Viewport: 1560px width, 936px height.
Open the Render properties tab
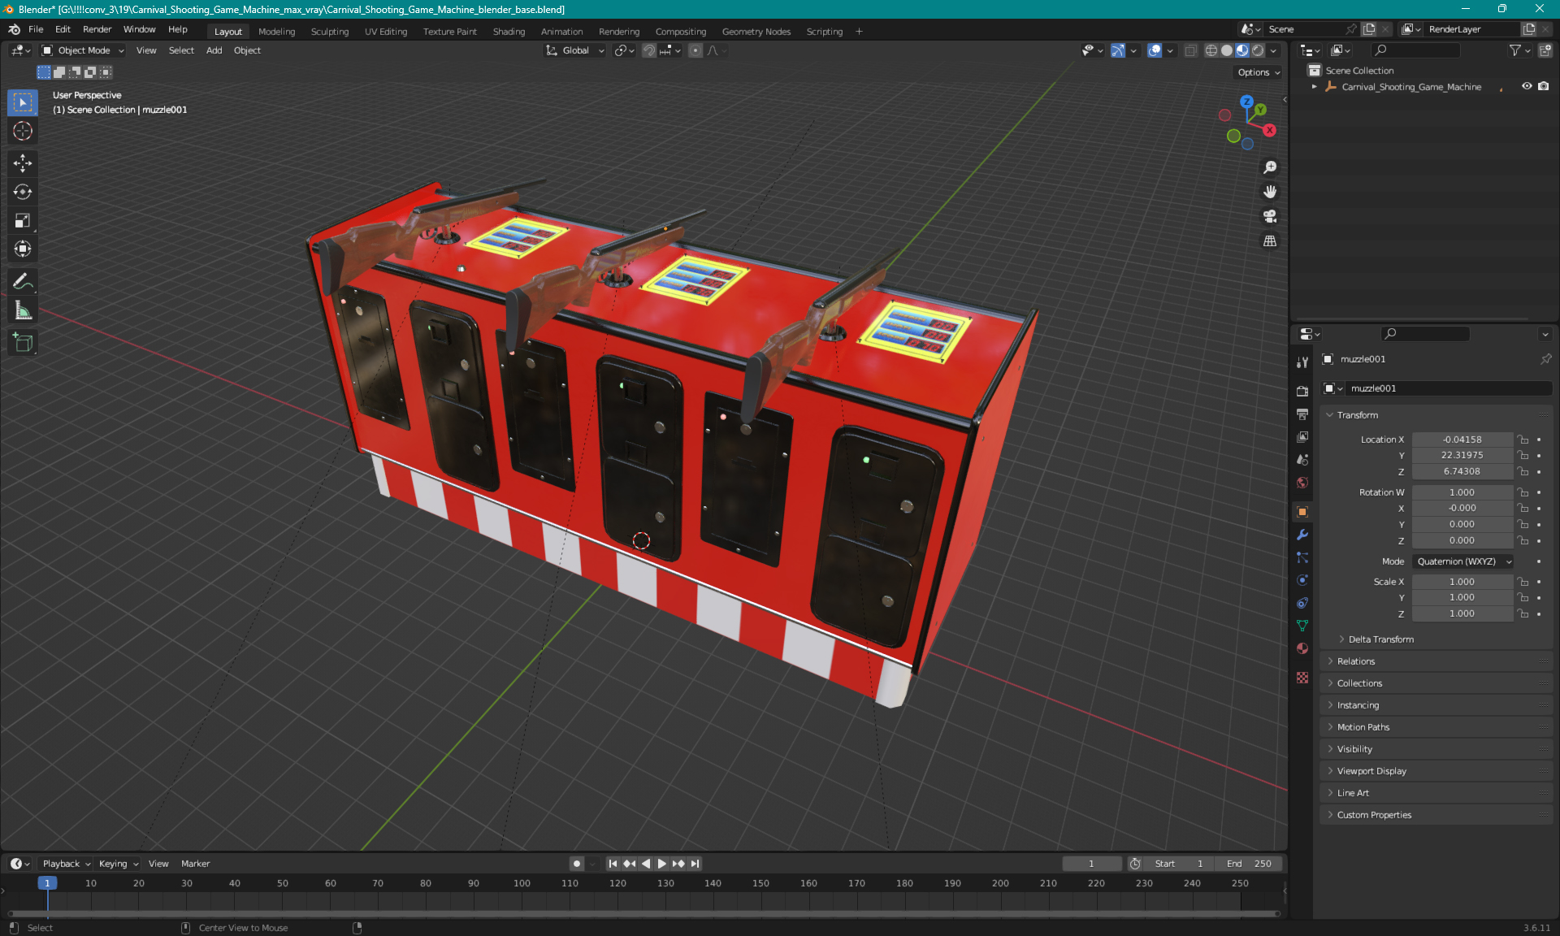(1302, 391)
